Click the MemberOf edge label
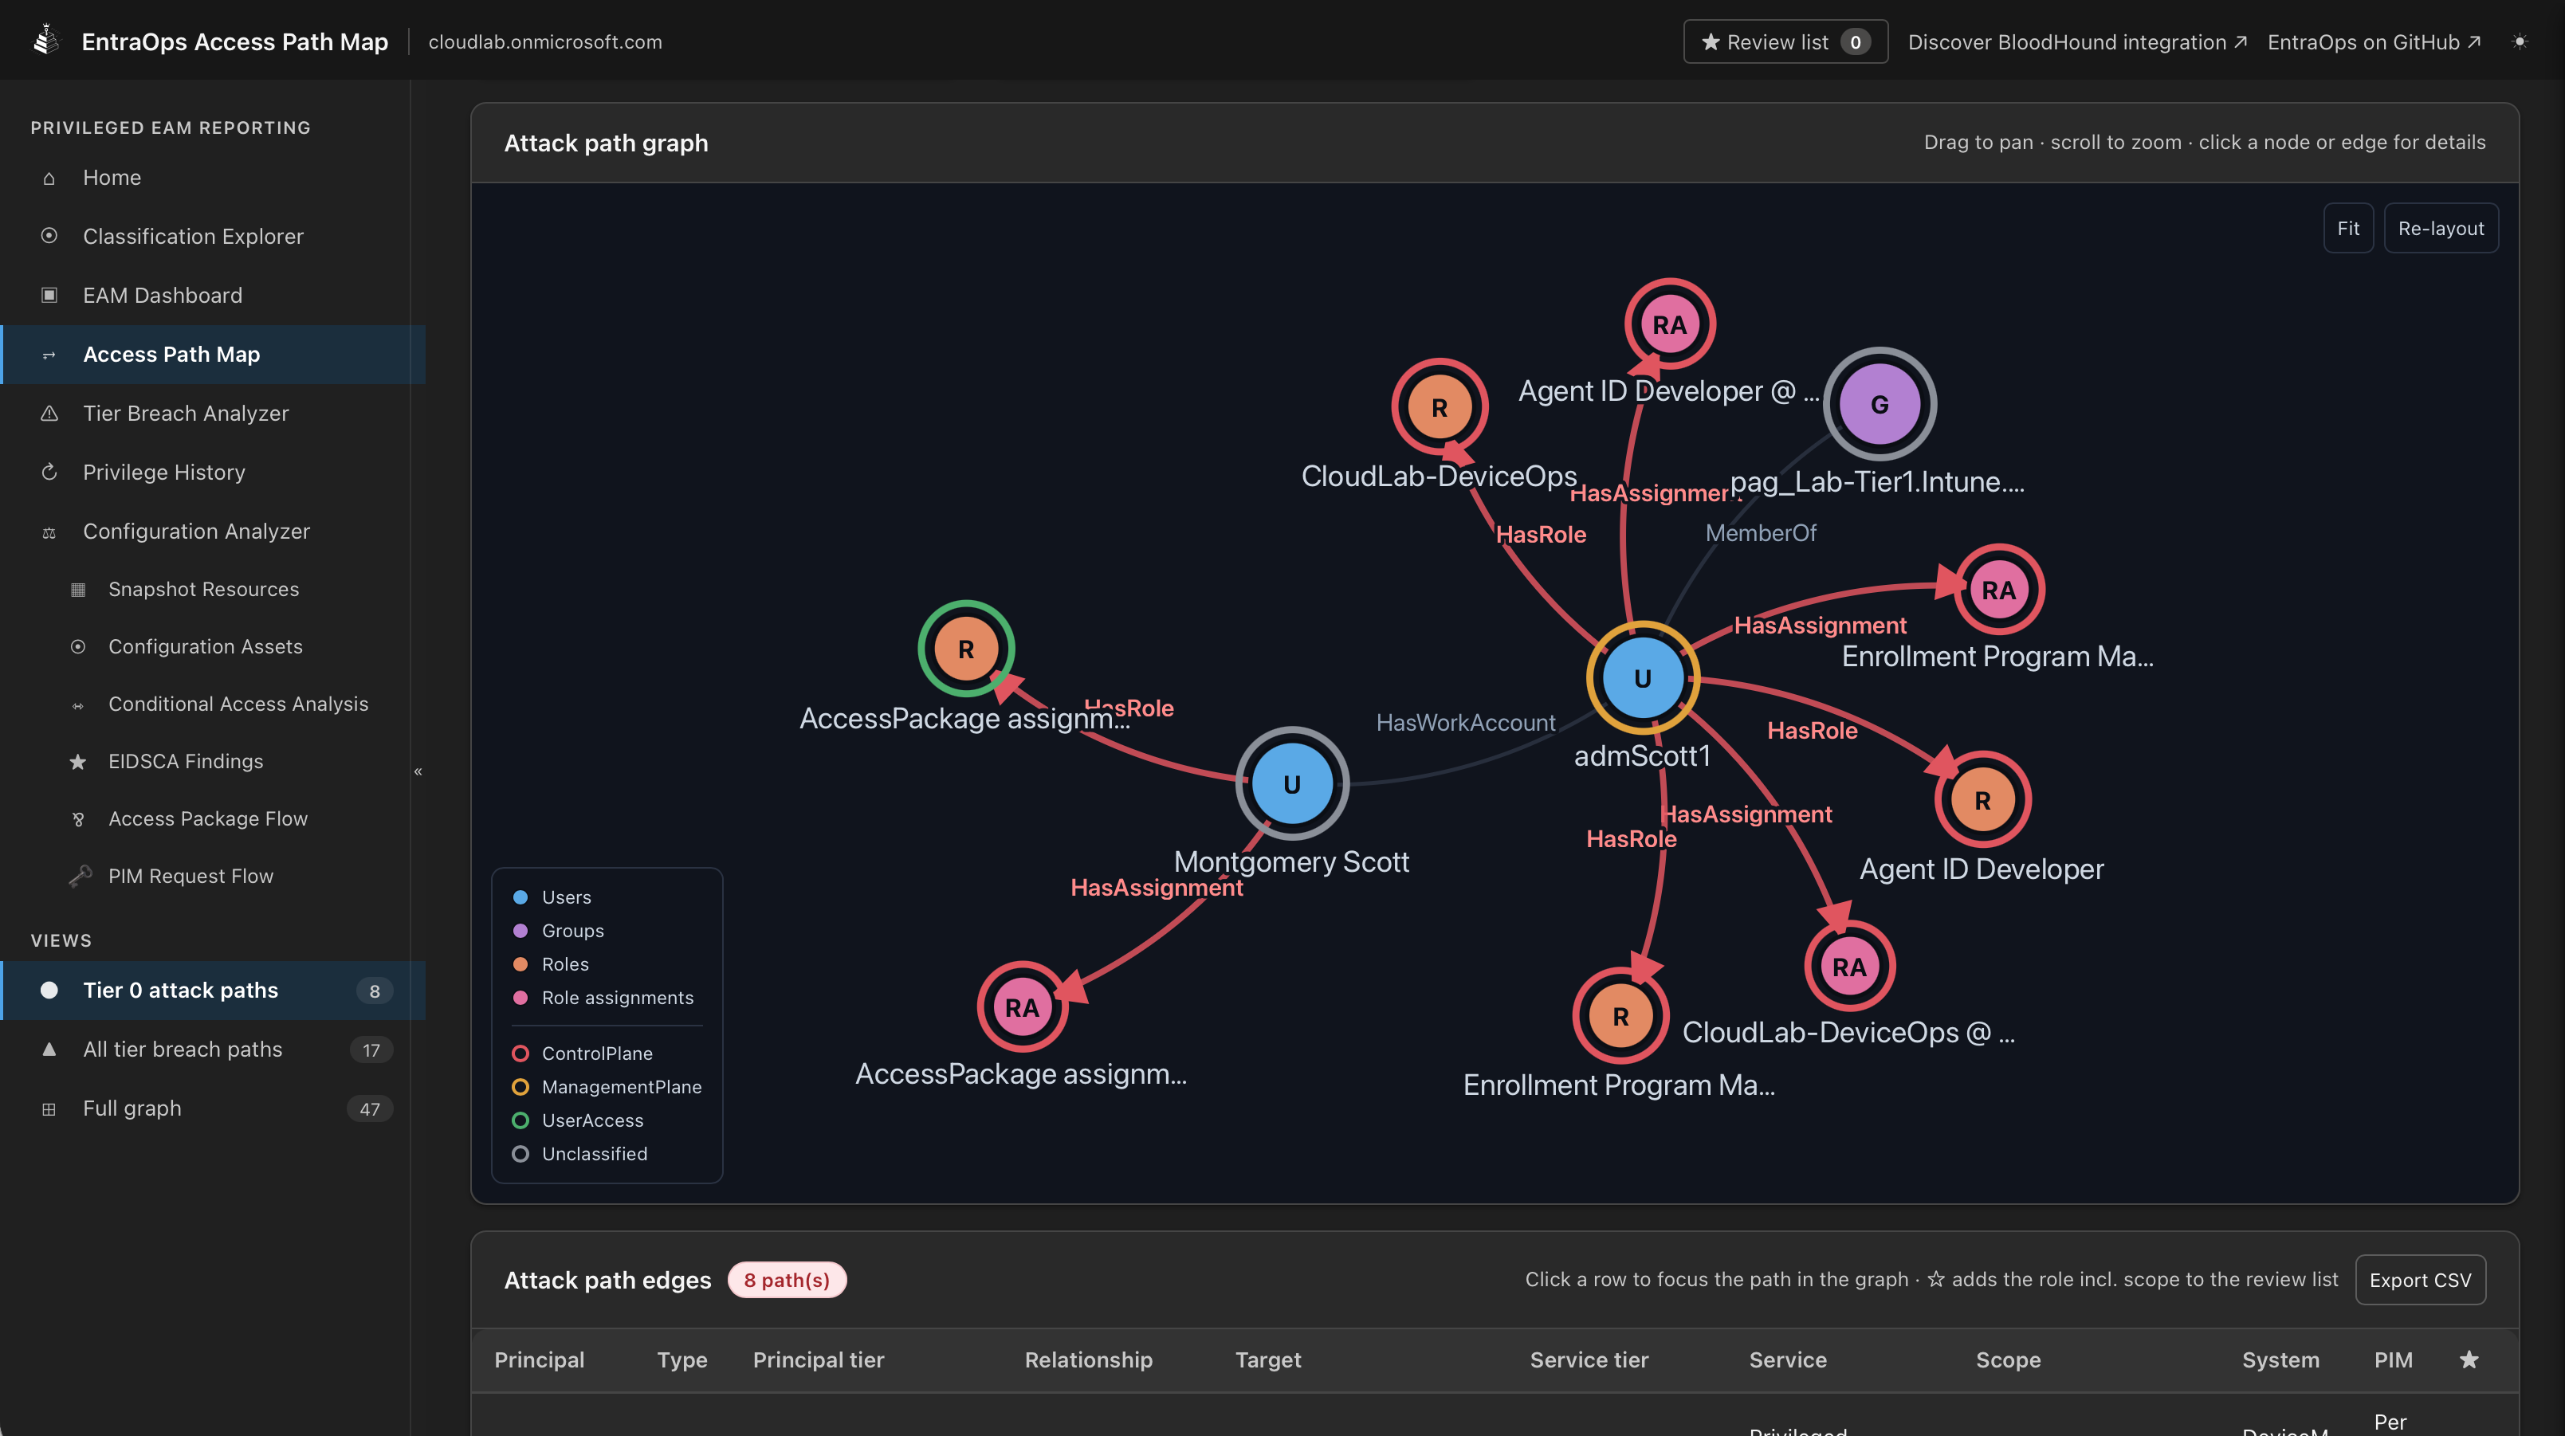Image resolution: width=2565 pixels, height=1436 pixels. tap(1761, 534)
